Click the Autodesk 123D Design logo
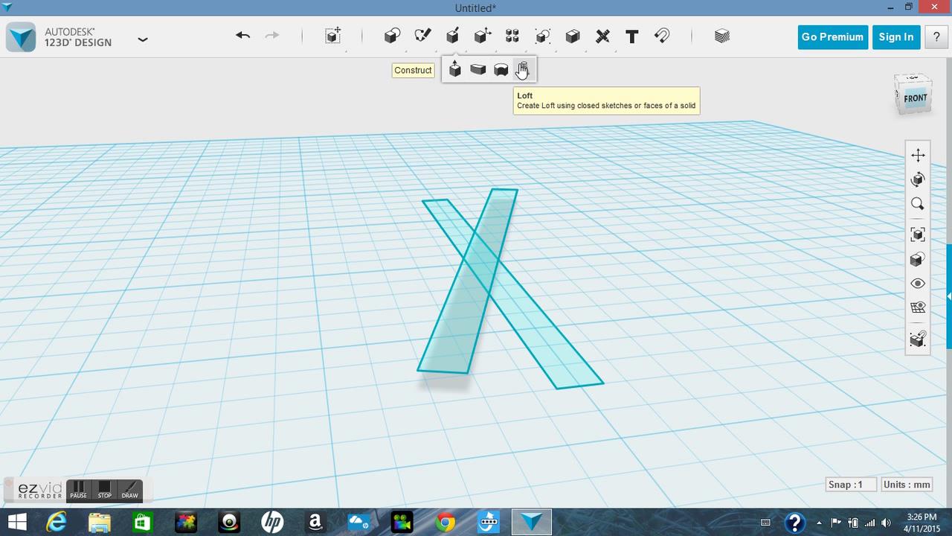Screen dimensions: 952x536 click(21, 37)
